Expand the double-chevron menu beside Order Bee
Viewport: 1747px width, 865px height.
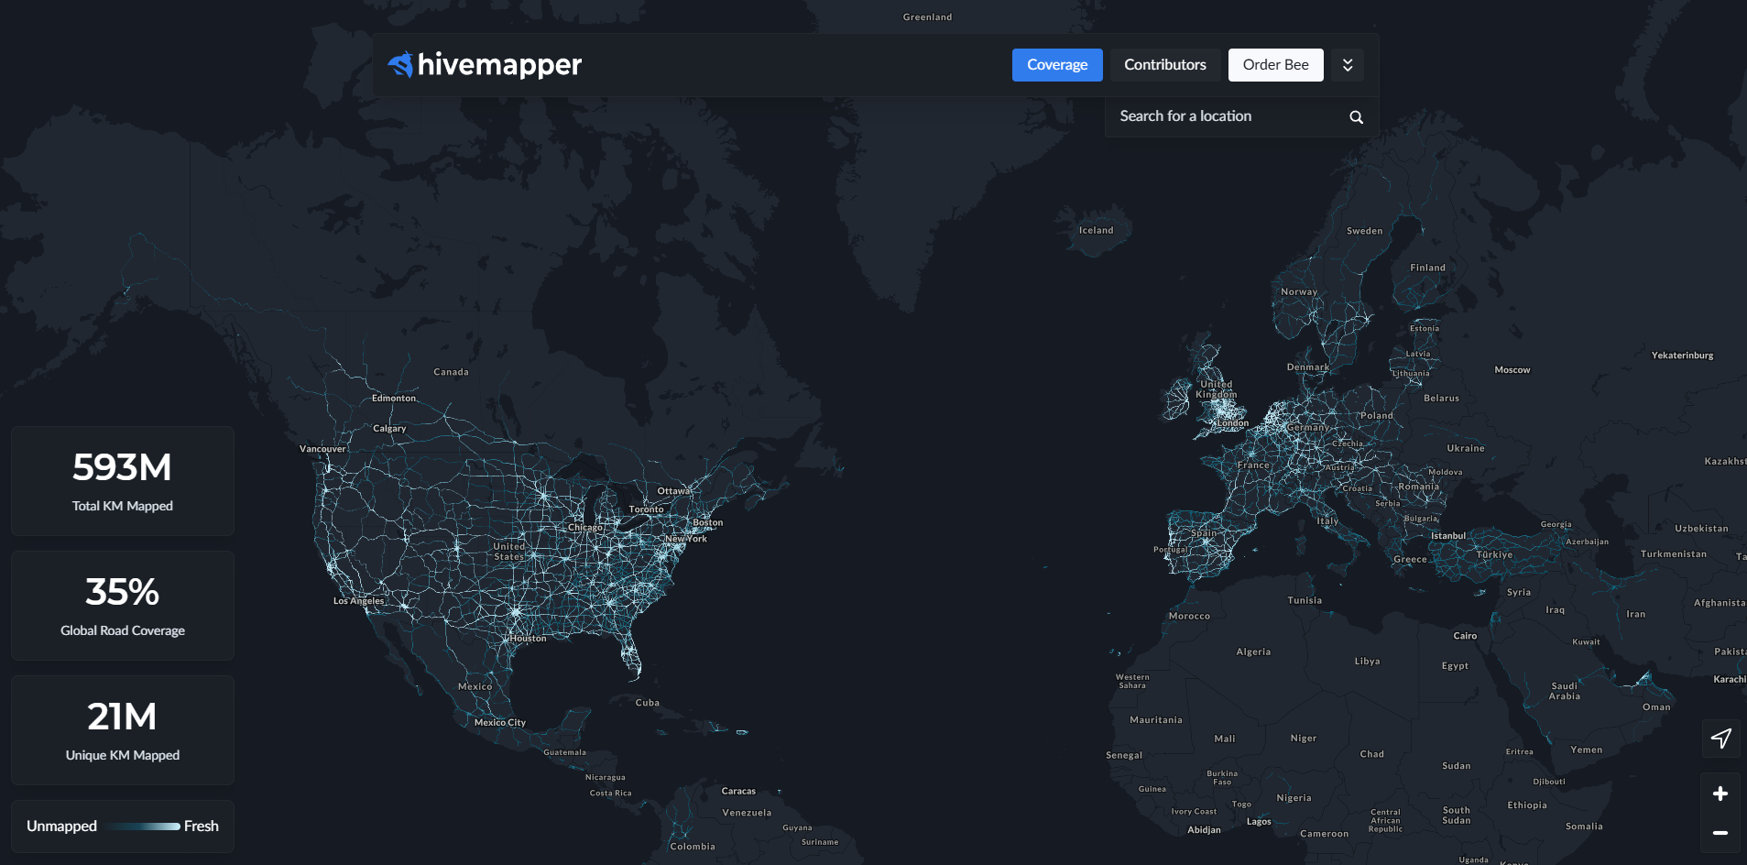[1347, 64]
